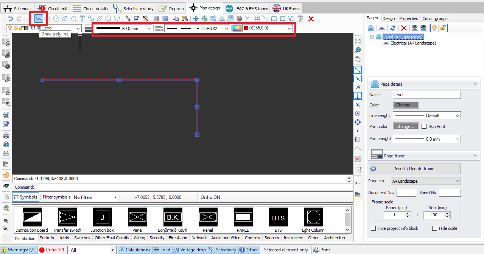Image resolution: width=484 pixels, height=254 pixels.
Task: Click the add page stack icon
Action: 371,28
